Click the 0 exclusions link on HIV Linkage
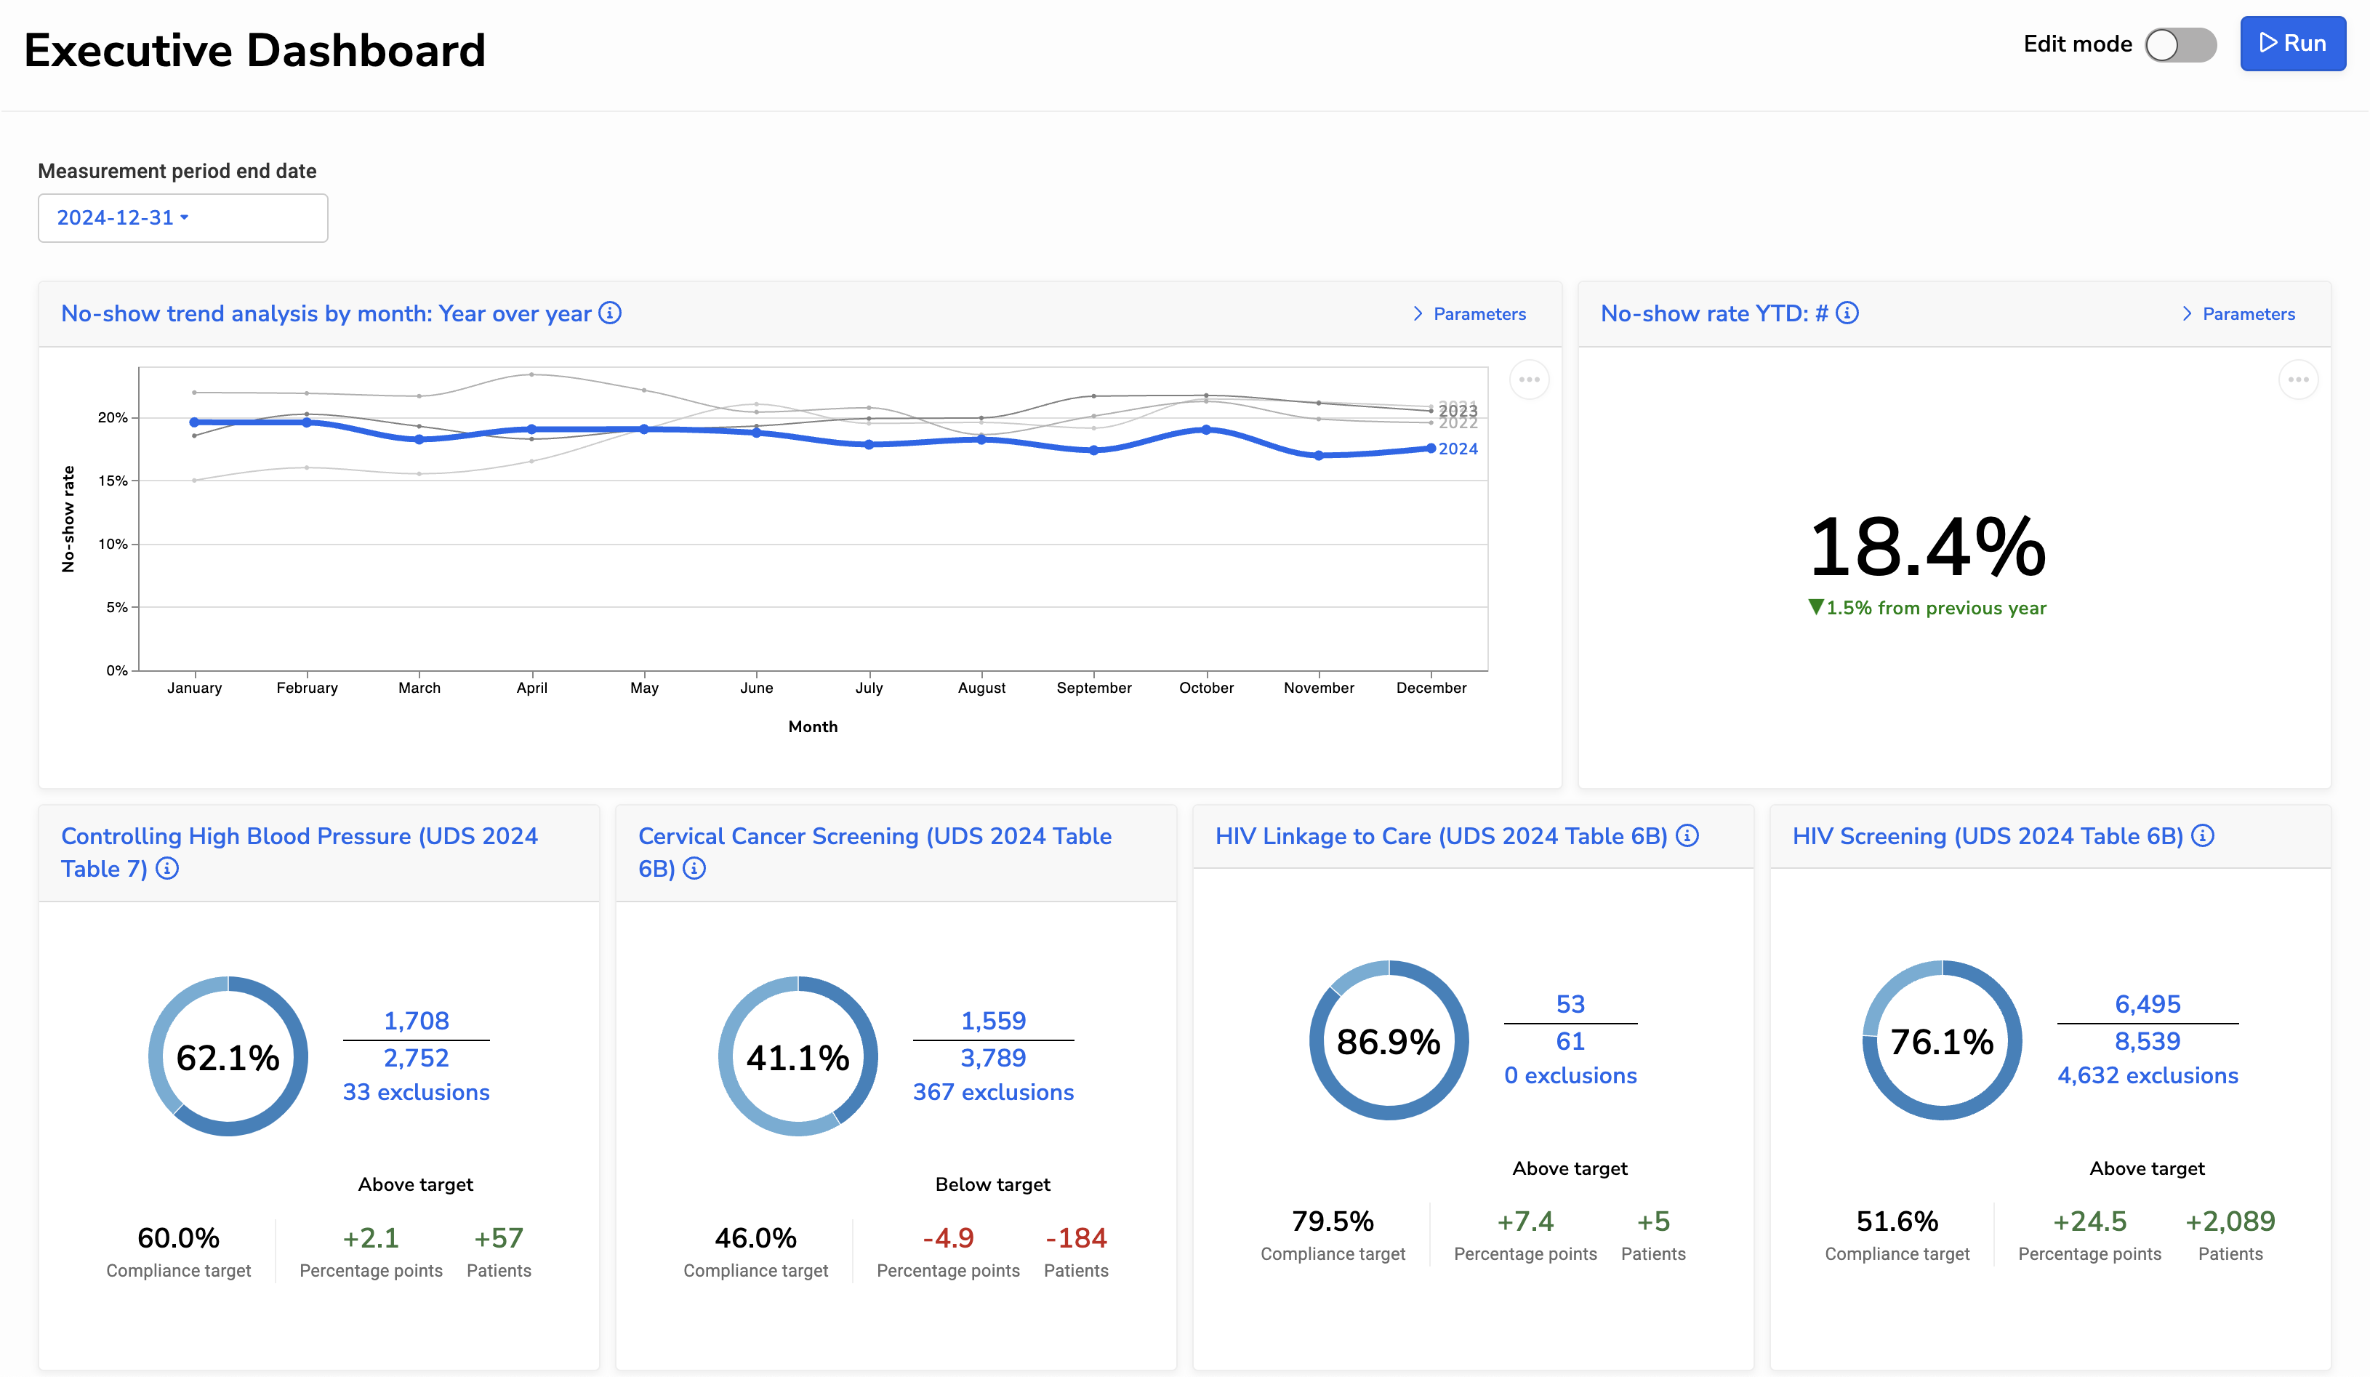This screenshot has width=2370, height=1377. pyautogui.click(x=1570, y=1075)
